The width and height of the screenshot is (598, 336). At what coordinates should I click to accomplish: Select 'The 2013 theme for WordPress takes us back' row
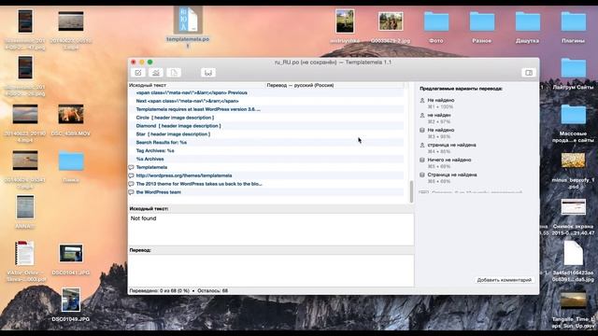pyautogui.click(x=265, y=184)
